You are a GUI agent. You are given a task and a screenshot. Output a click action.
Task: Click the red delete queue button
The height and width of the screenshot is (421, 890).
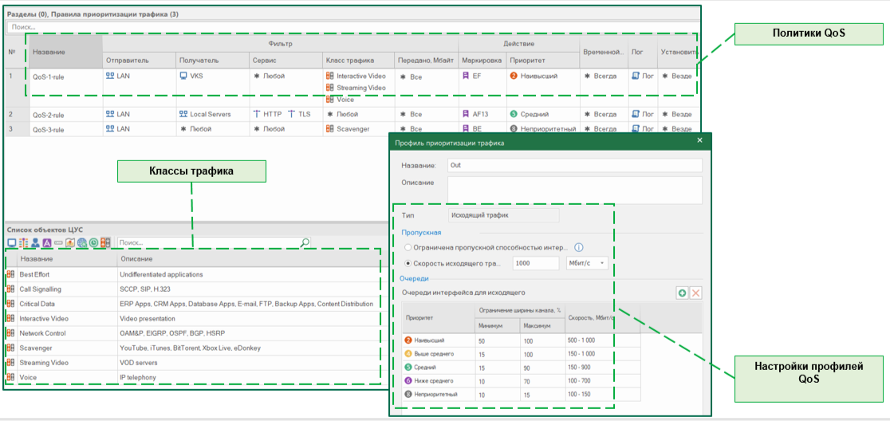click(695, 293)
